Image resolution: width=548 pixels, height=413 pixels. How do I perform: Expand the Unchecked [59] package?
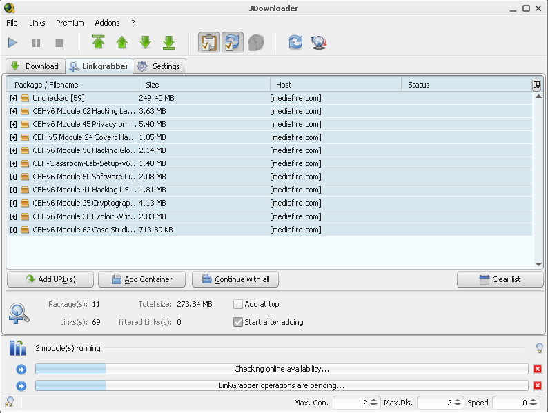(x=13, y=98)
